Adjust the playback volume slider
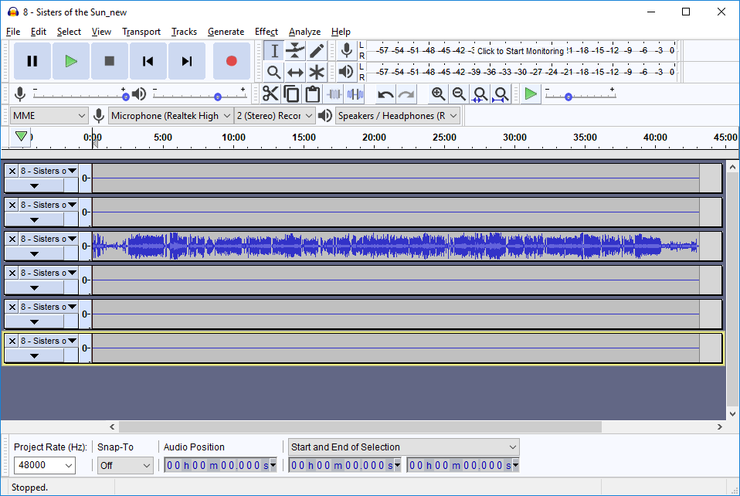The height and width of the screenshot is (496, 740). click(x=218, y=97)
